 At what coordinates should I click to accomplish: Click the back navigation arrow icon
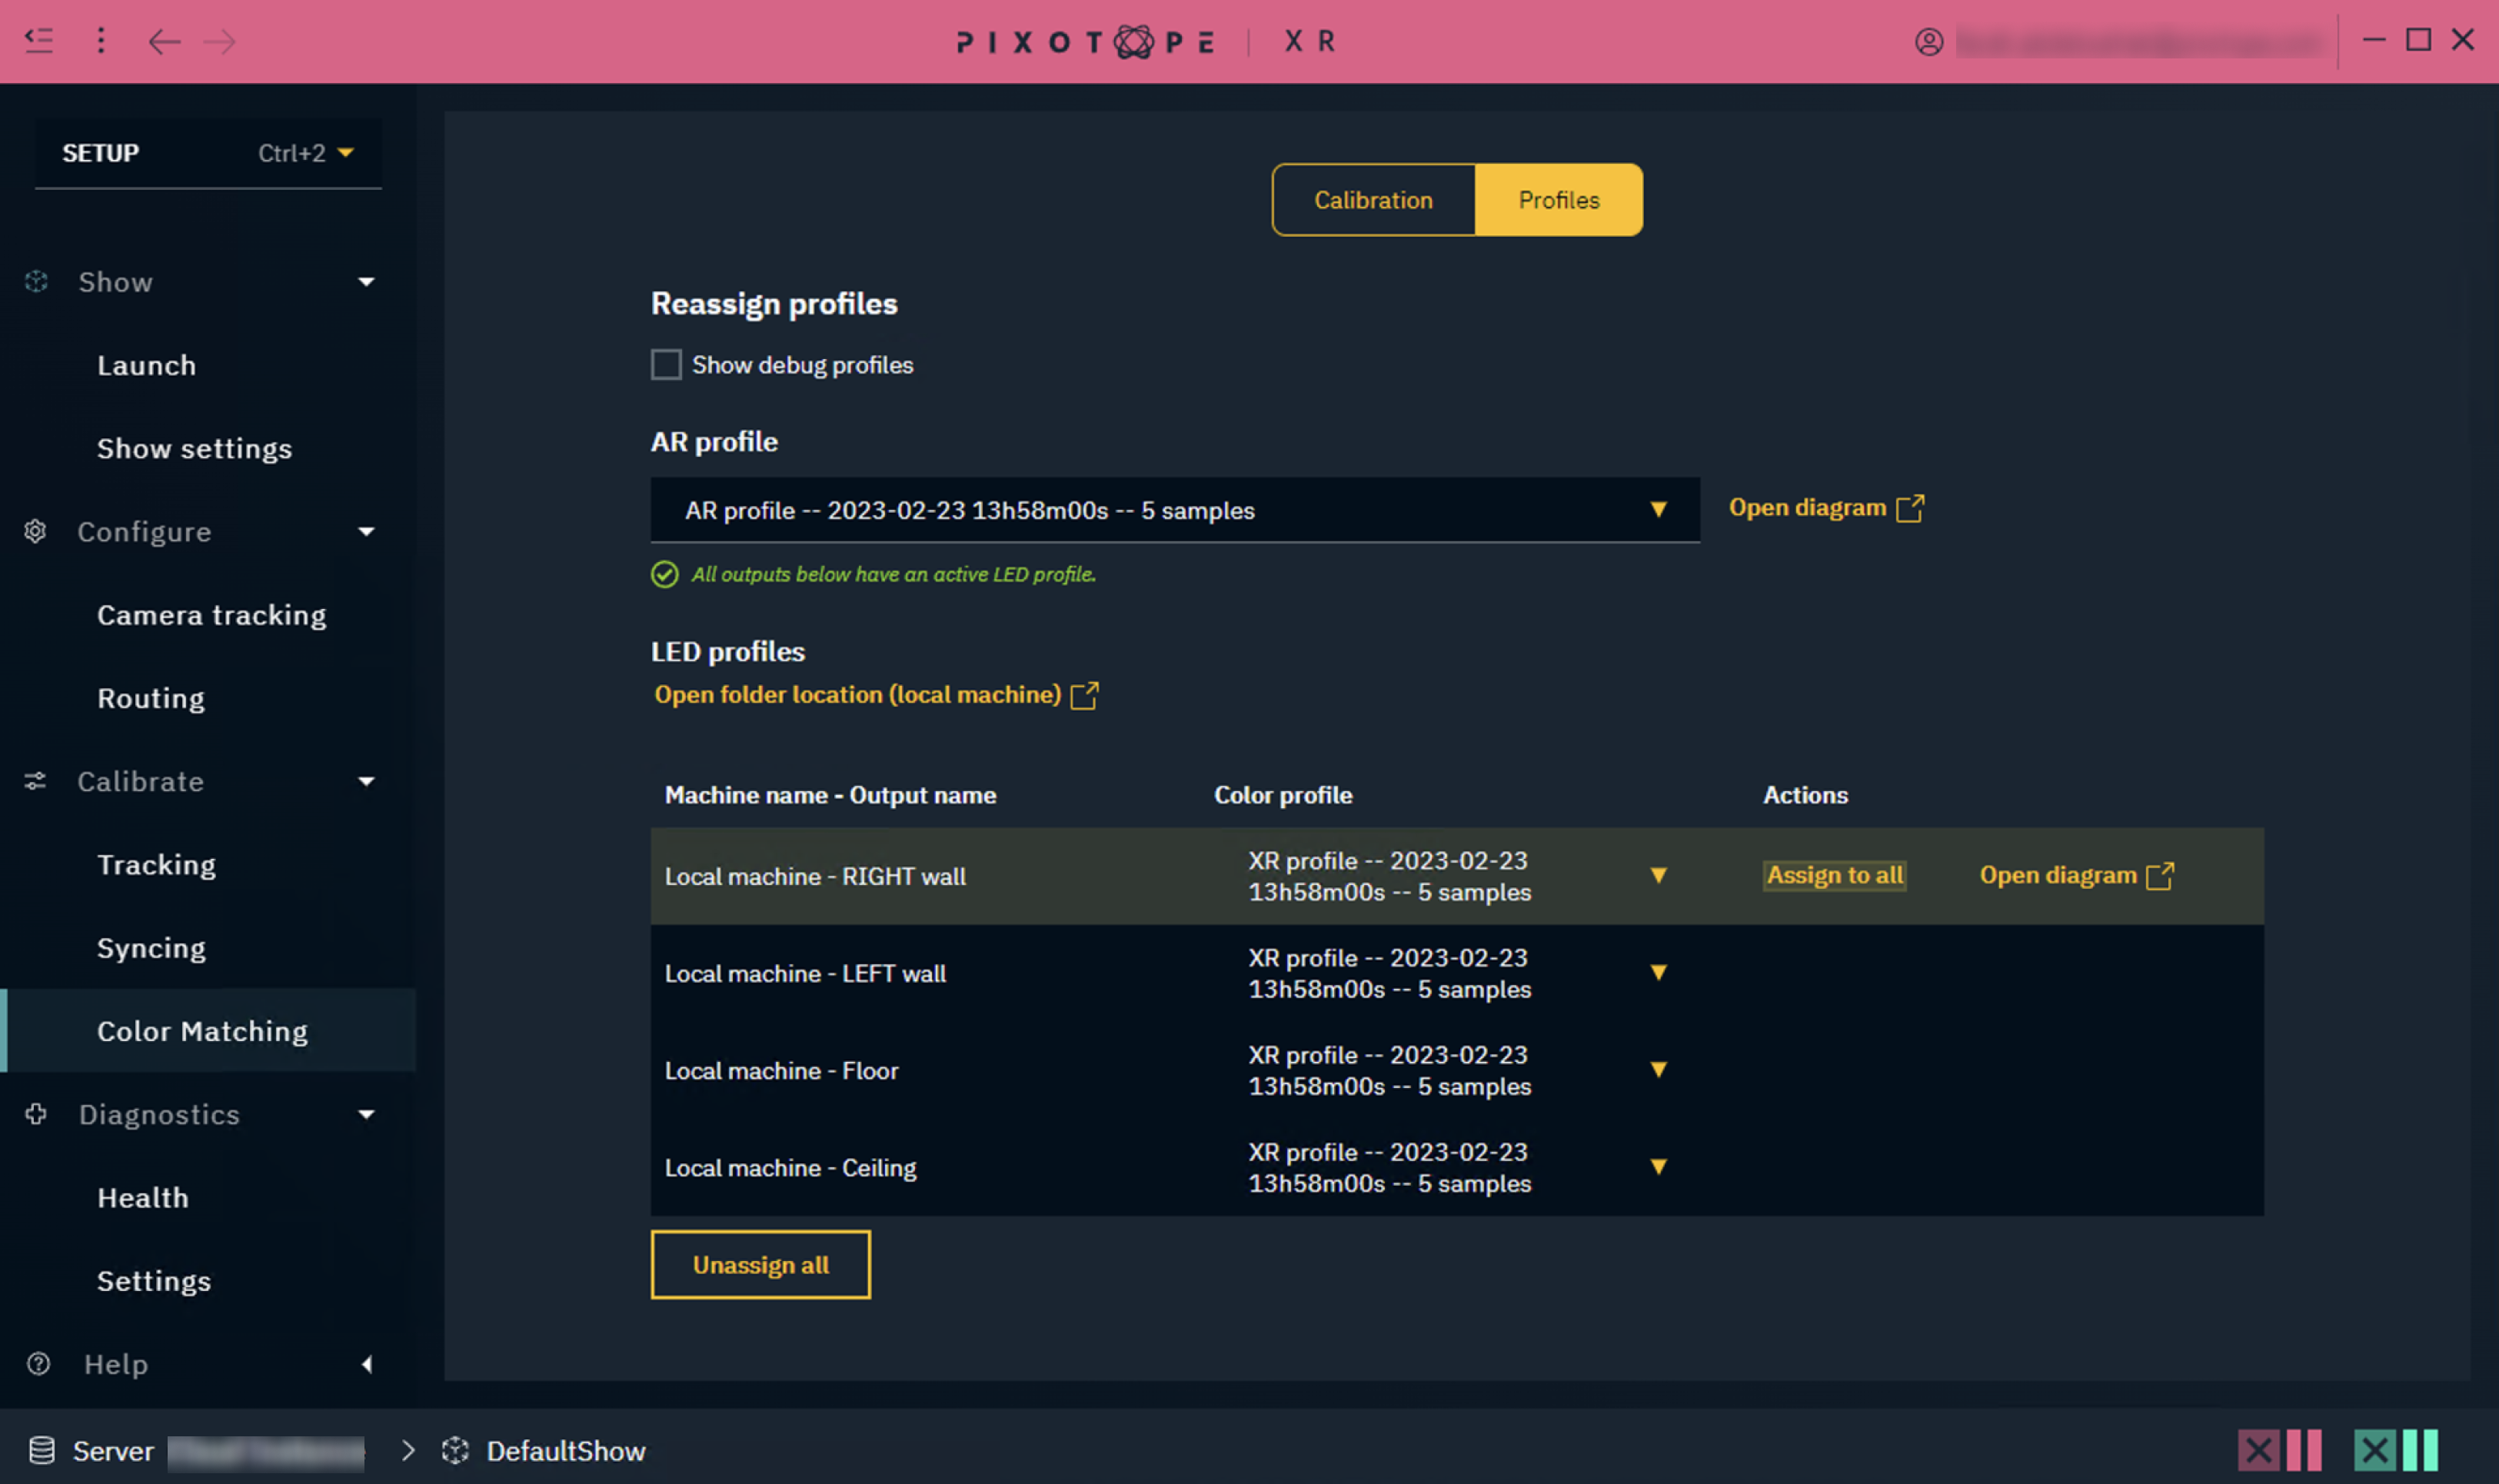click(164, 41)
